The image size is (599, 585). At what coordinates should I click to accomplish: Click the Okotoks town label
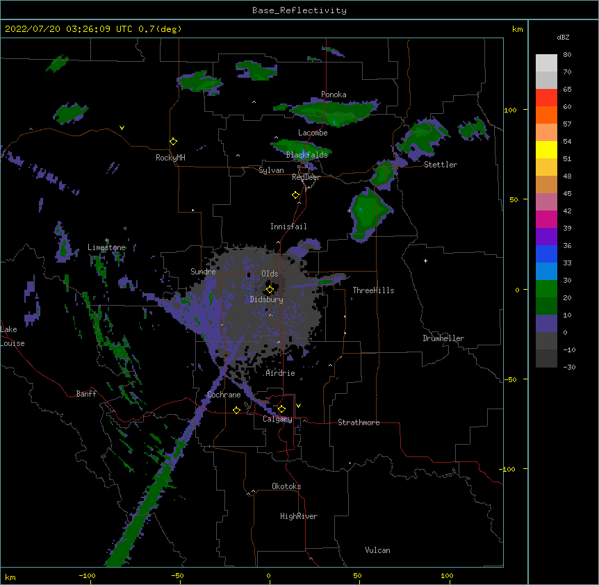pos(286,486)
